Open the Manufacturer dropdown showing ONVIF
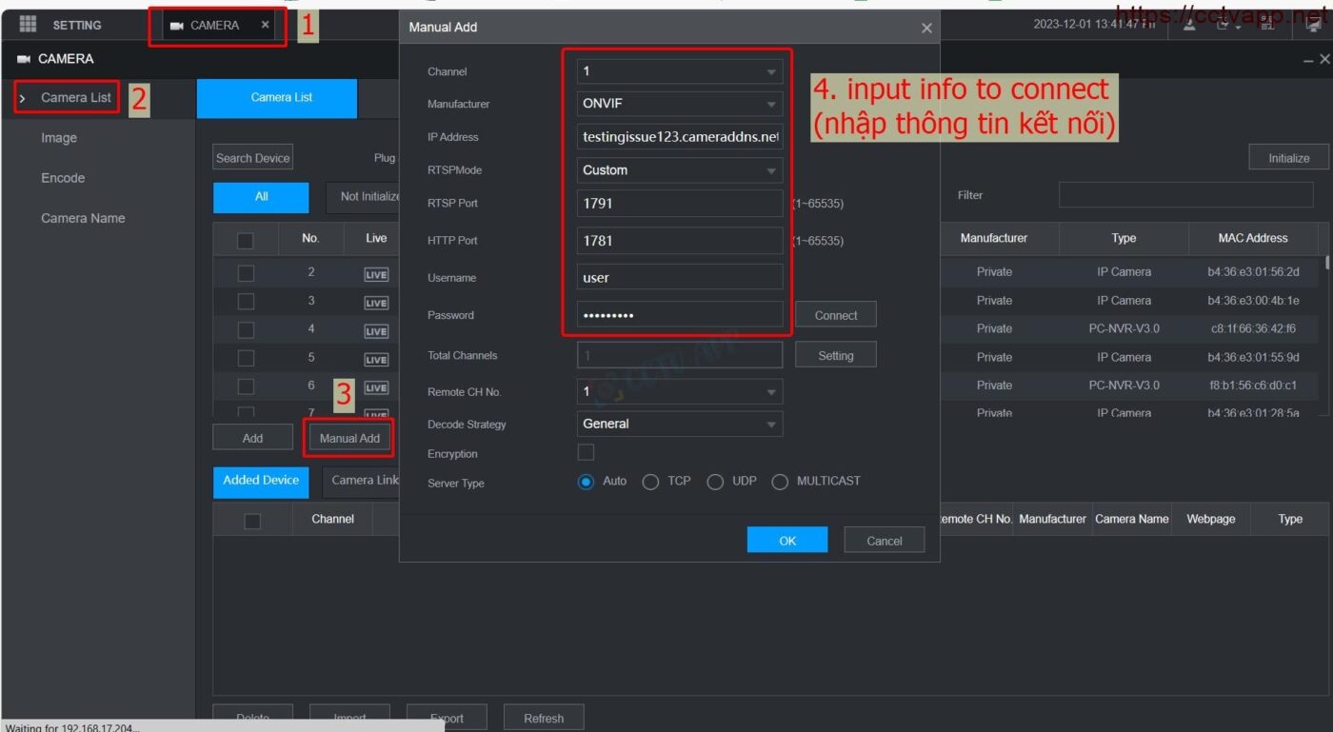 click(x=680, y=104)
